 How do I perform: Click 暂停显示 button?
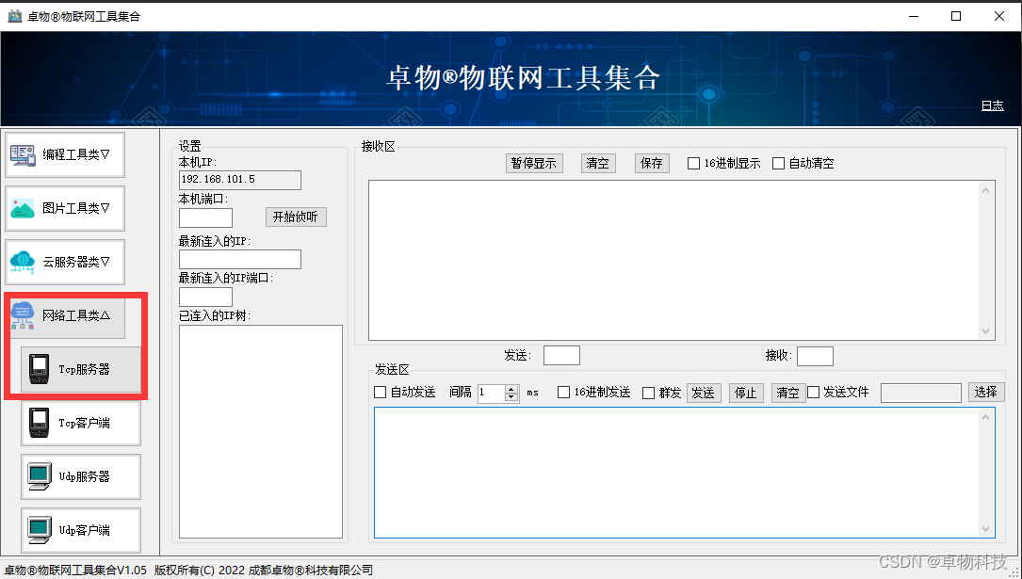(x=534, y=164)
